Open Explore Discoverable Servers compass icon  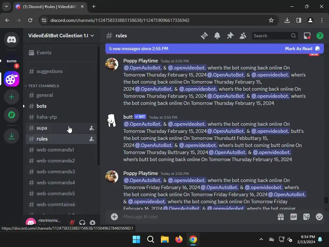coord(12,115)
